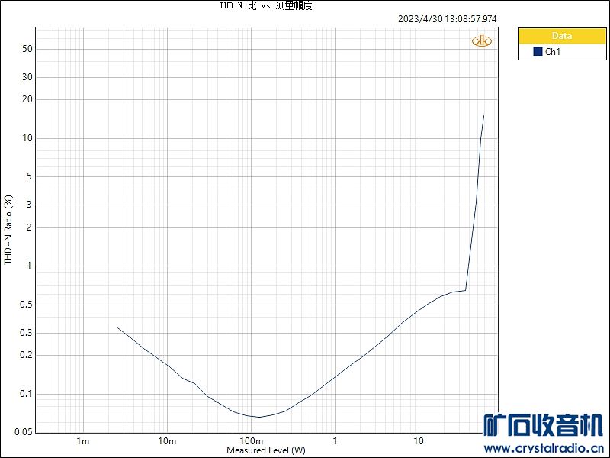Viewport: 610px width, 458px height.
Task: Click the 'Measured Level (W)' axis title
Action: pyautogui.click(x=266, y=450)
